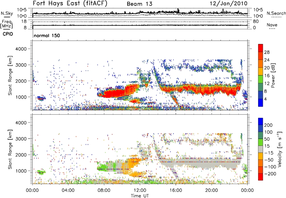Click the 'normal 150' CPID text
The width and height of the screenshot is (286, 198).
[x=47, y=35]
